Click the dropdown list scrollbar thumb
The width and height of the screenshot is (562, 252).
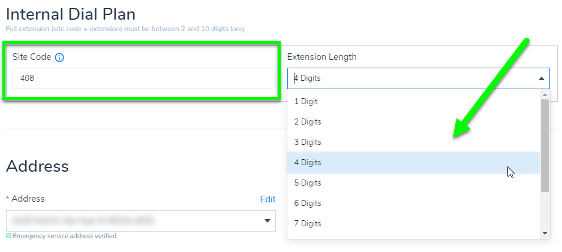(x=545, y=145)
